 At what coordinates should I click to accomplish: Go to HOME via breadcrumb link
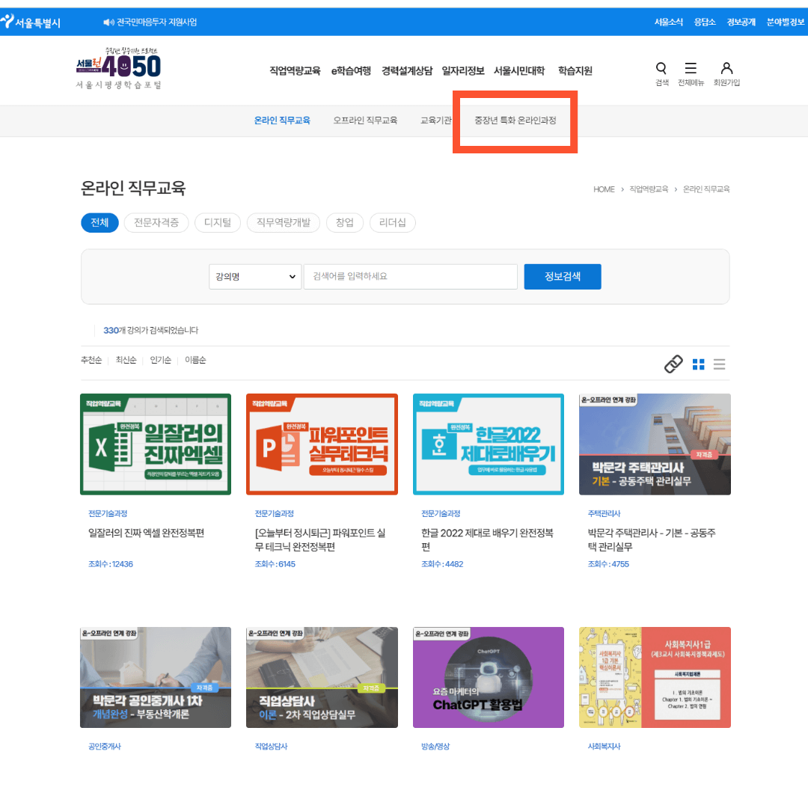(604, 189)
